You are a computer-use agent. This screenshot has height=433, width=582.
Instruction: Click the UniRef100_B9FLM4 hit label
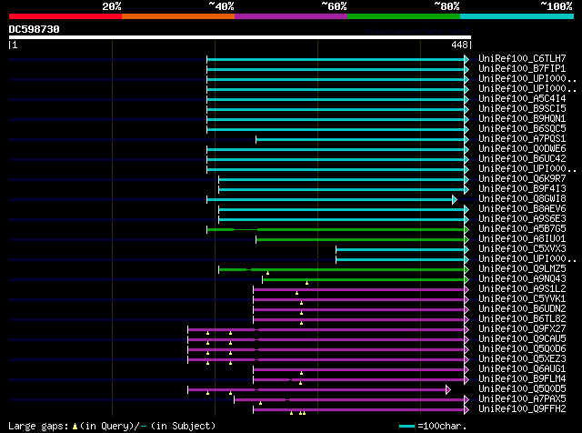(x=522, y=379)
